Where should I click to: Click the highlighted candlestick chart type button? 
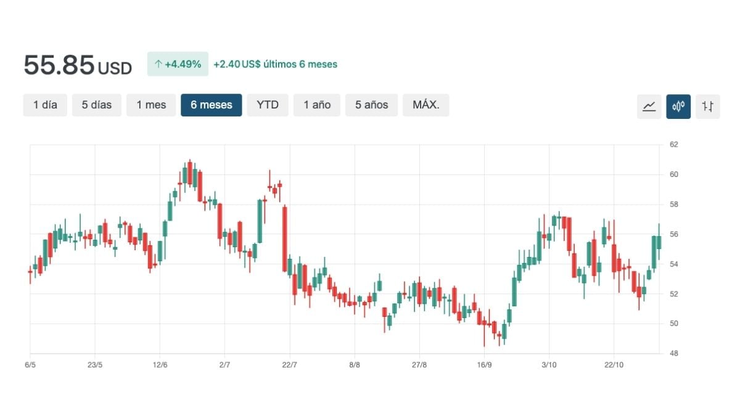(x=678, y=106)
